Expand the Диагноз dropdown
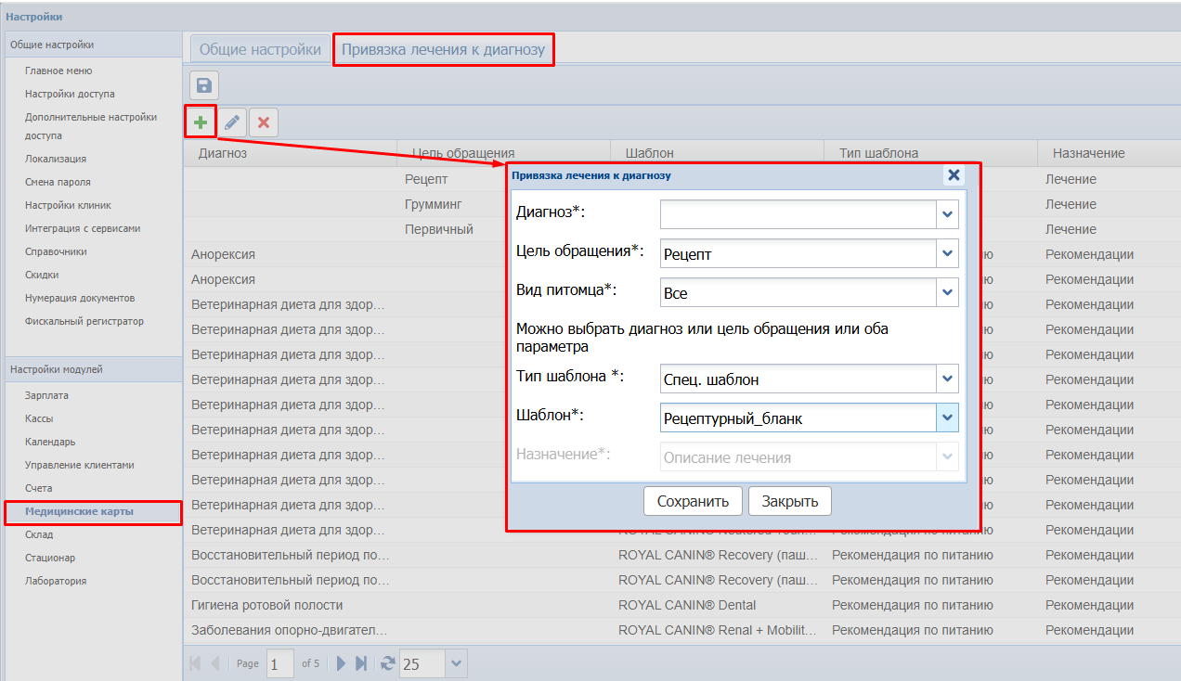This screenshot has width=1181, height=681. [x=946, y=214]
